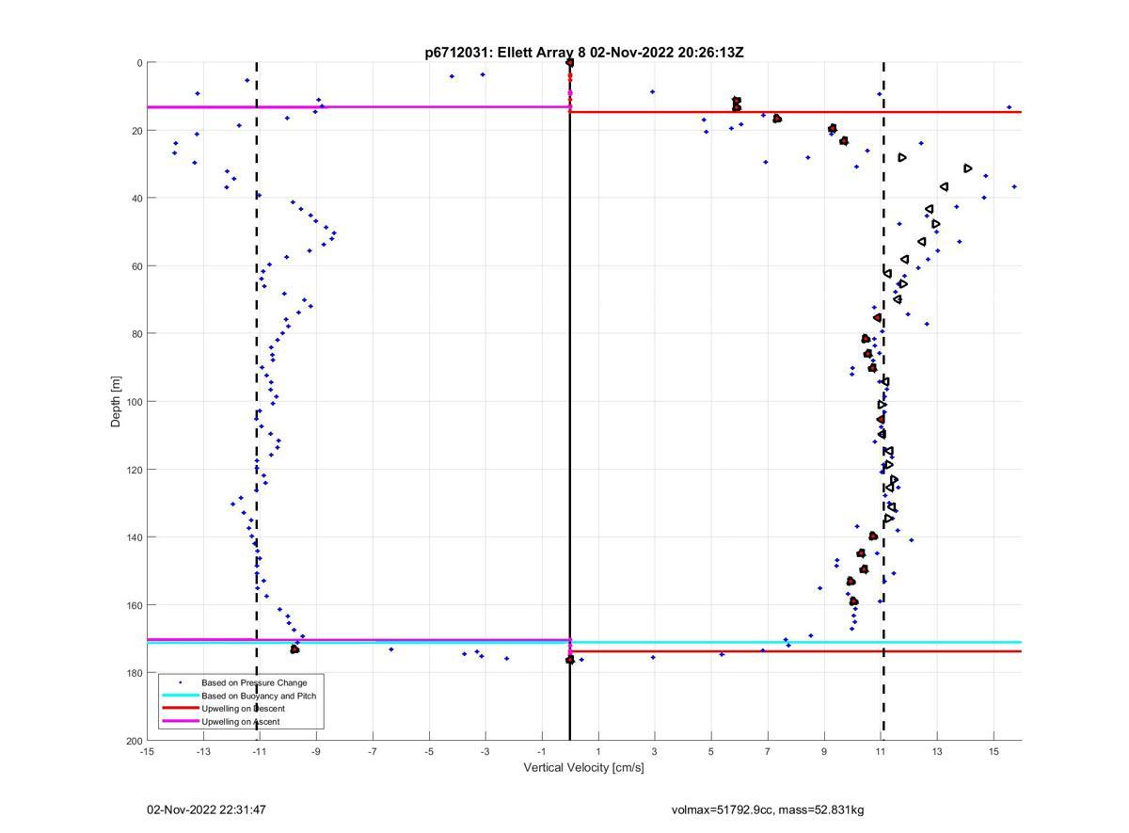Viewport: 1129px width, 833px height.
Task: Click x-axis tick label '-3'
Action: point(485,752)
